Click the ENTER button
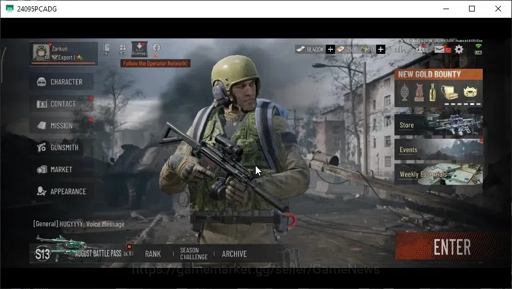Screen dimensions: 512x289 [452, 247]
